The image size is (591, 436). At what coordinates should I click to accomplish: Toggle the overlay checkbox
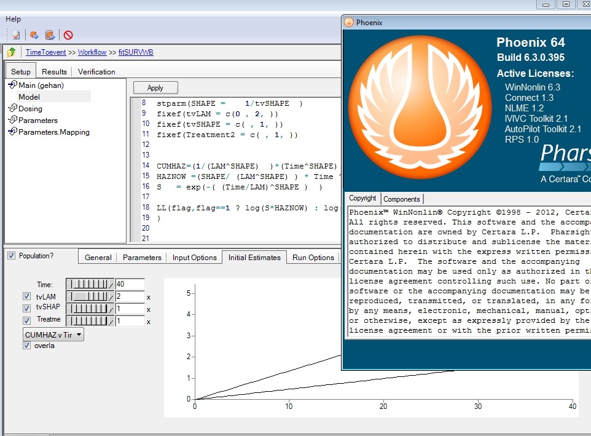point(27,346)
